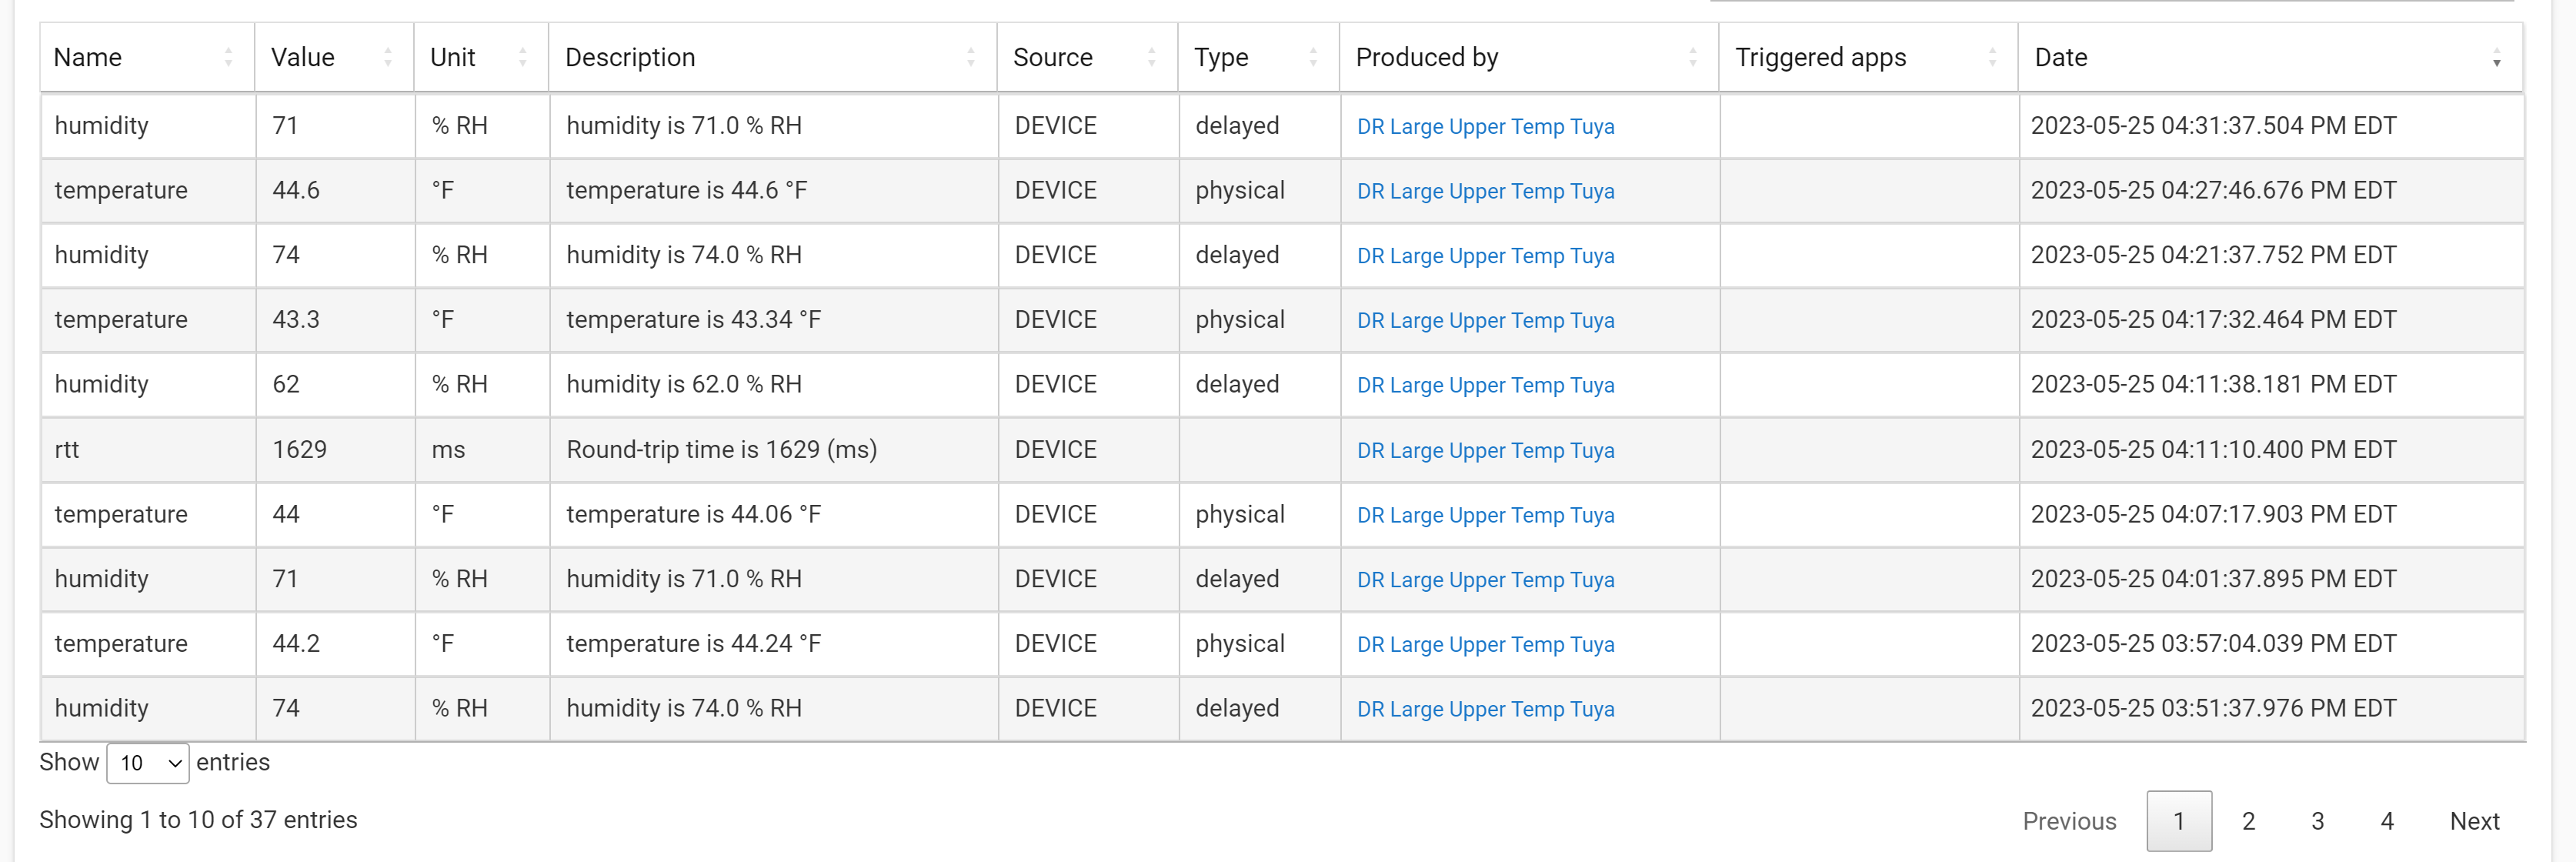Sort table by Value column
This screenshot has width=2576, height=862.
pyautogui.click(x=334, y=57)
